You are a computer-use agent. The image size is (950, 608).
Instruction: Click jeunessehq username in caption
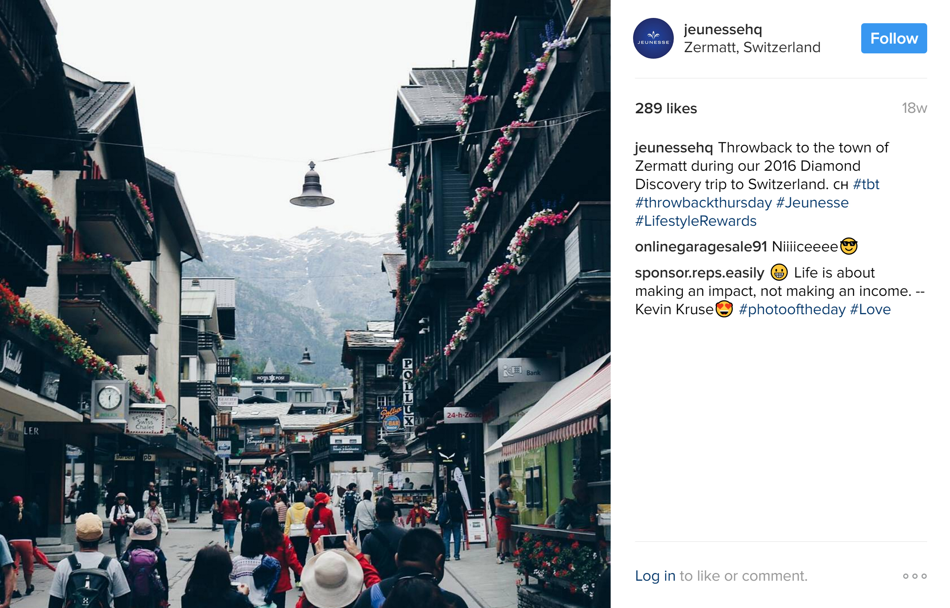[674, 148]
